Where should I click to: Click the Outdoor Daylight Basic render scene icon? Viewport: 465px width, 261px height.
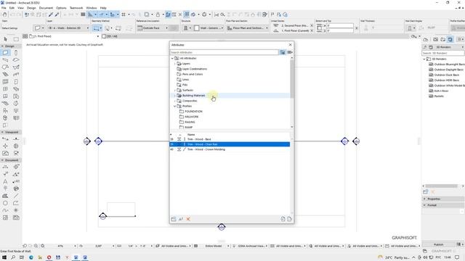coord(431,70)
